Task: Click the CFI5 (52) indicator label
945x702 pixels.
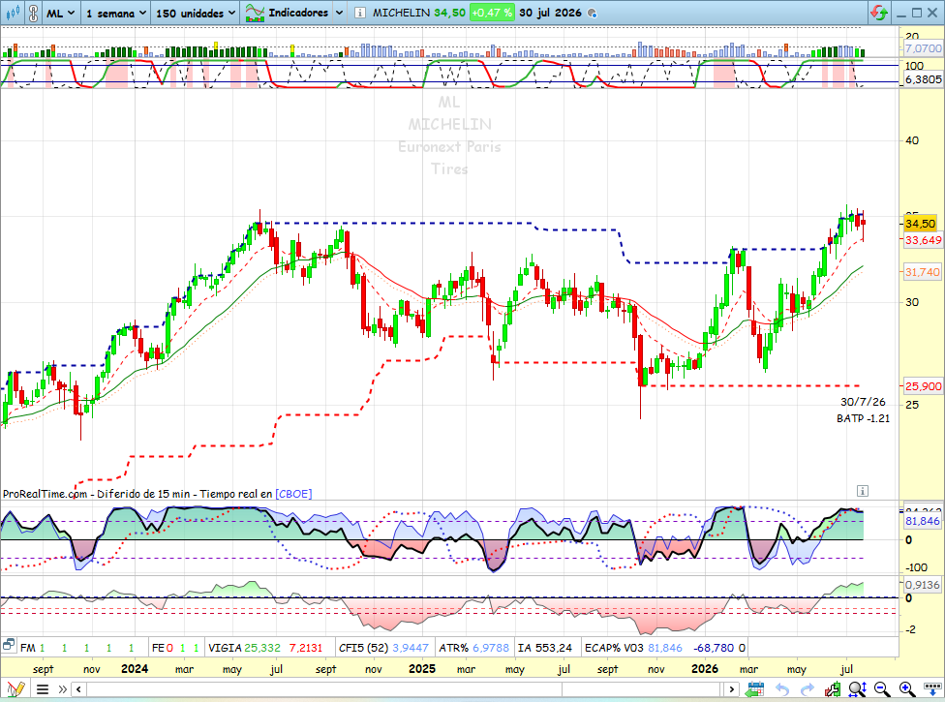Action: (x=363, y=648)
